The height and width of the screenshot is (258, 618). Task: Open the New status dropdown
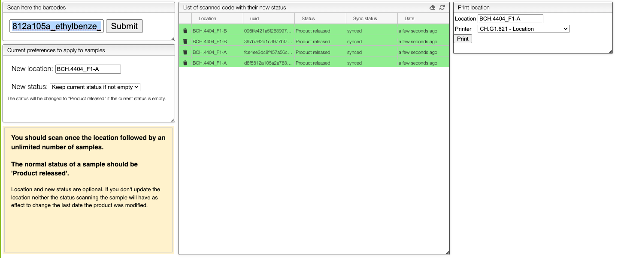coord(95,87)
